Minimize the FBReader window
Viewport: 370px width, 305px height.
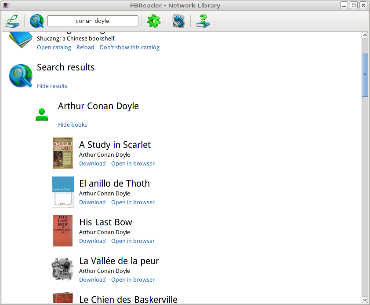click(x=344, y=5)
